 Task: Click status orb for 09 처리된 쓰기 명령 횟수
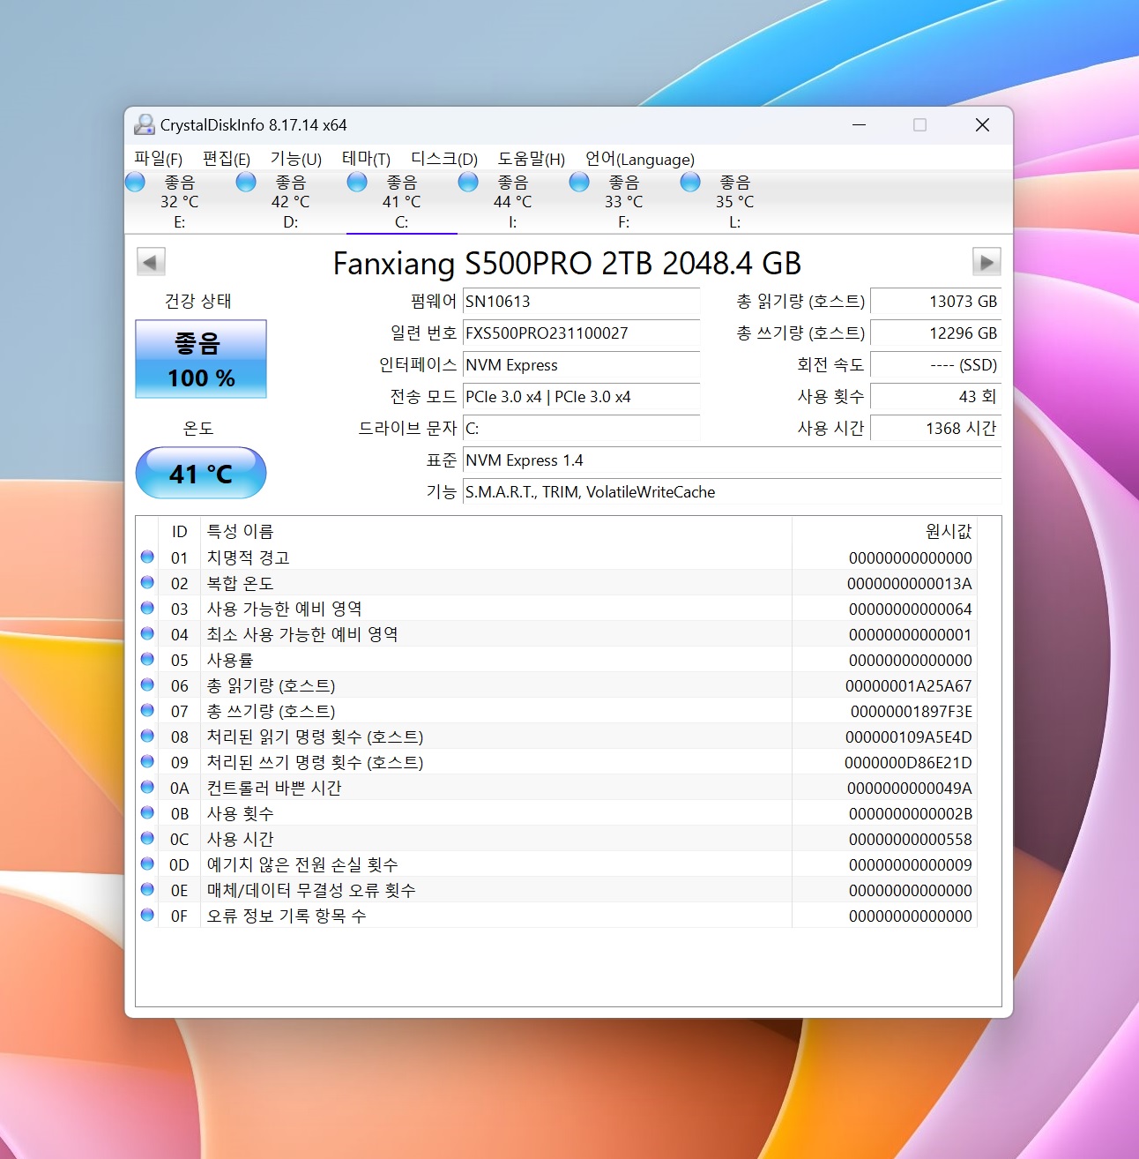[147, 761]
